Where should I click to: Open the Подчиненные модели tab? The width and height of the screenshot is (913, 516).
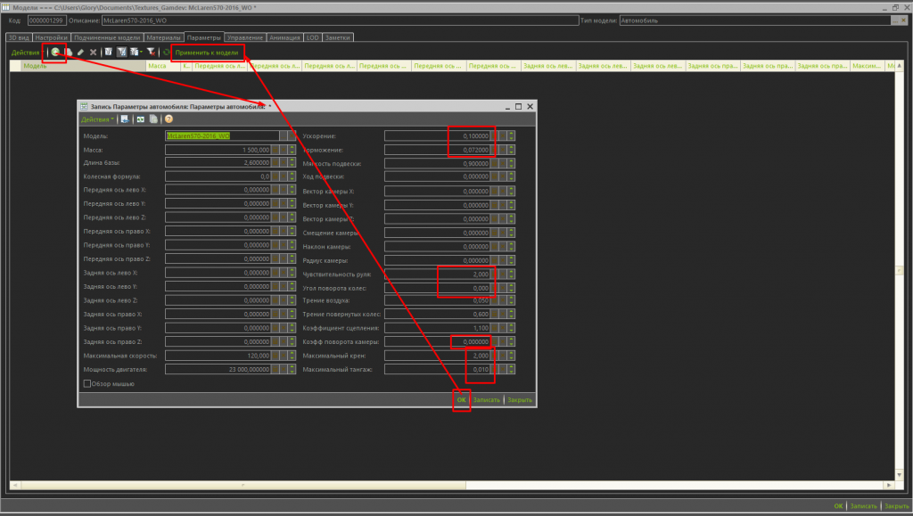(x=107, y=37)
